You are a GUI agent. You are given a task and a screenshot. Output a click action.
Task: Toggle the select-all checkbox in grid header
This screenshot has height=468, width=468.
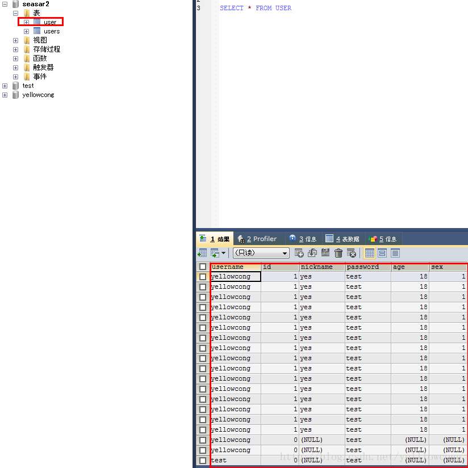point(203,267)
